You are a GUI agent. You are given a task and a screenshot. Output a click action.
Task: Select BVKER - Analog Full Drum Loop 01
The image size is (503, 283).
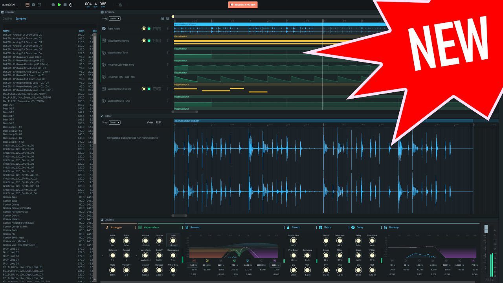click(x=22, y=35)
